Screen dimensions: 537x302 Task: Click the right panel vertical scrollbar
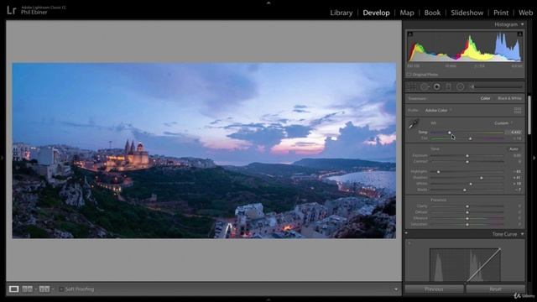[x=529, y=116]
